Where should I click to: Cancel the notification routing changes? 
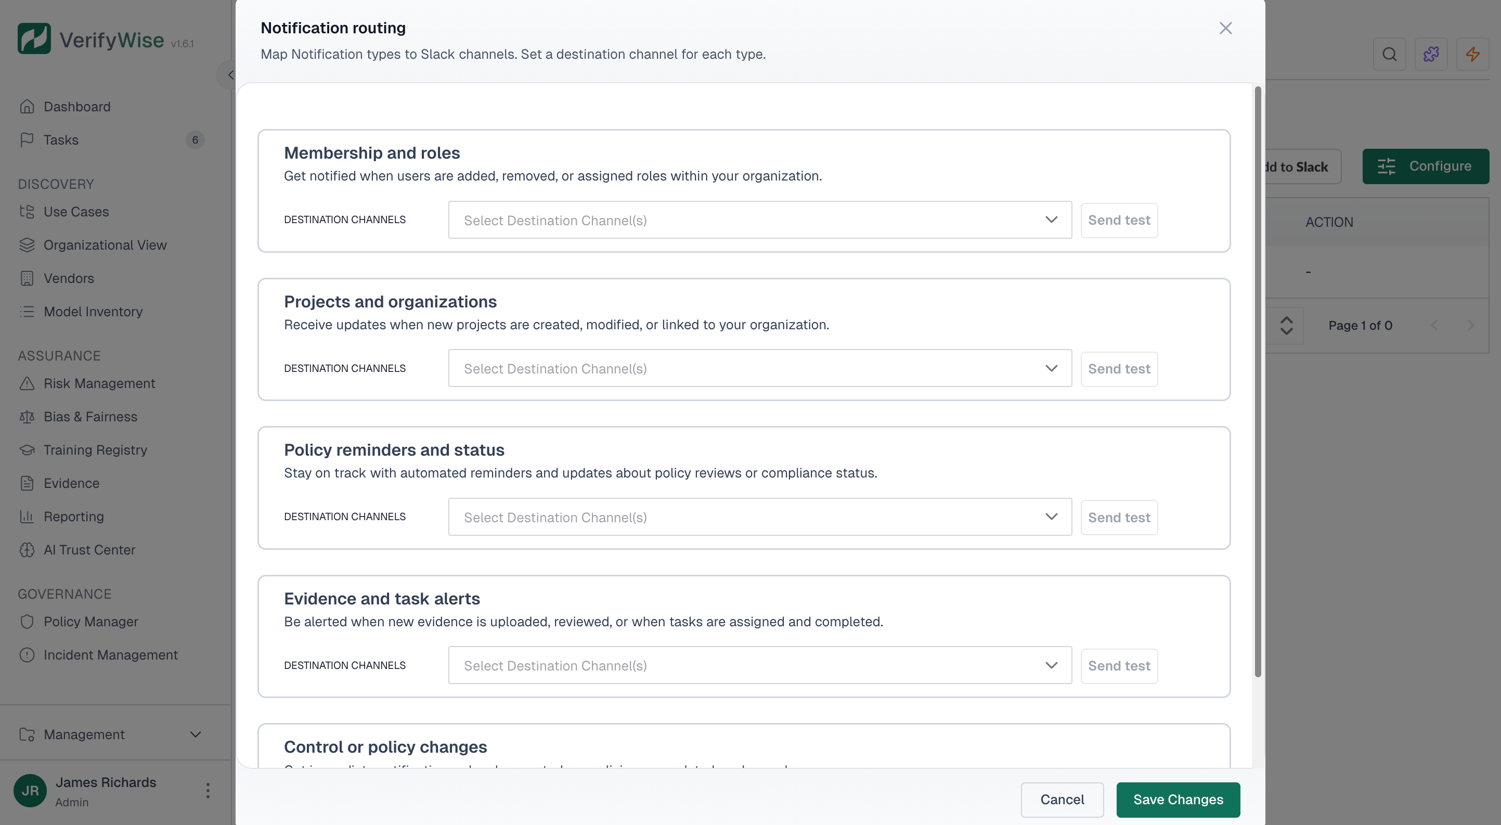[x=1062, y=800]
